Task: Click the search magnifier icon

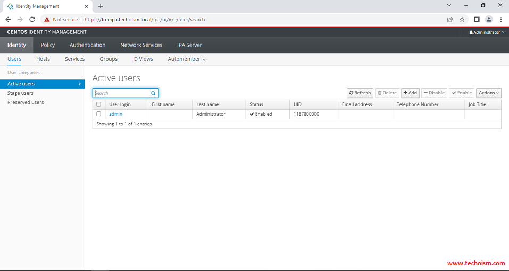Action: [153, 93]
